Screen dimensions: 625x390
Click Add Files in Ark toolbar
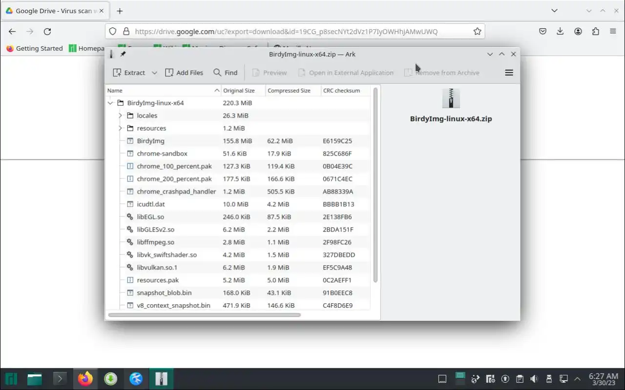(x=184, y=73)
